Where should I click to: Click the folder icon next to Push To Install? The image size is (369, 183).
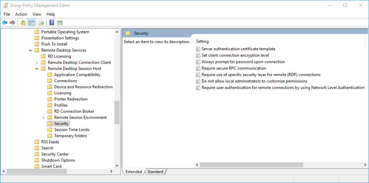(x=36, y=44)
